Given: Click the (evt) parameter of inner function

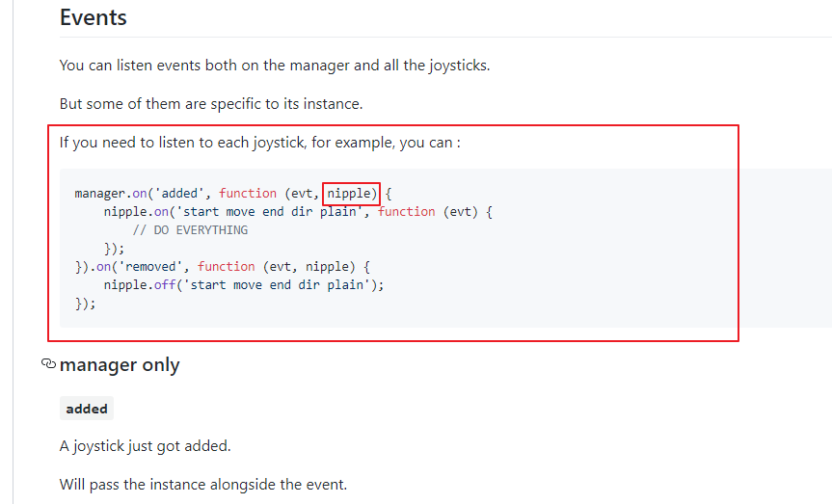Looking at the screenshot, I should tap(460, 212).
